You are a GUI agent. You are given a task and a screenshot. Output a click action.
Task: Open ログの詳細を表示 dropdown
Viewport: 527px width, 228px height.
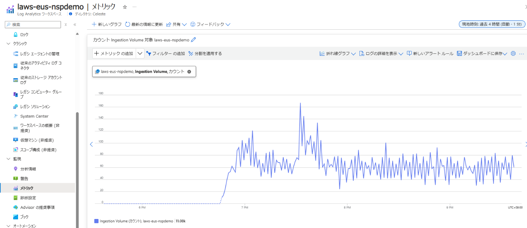click(x=381, y=53)
